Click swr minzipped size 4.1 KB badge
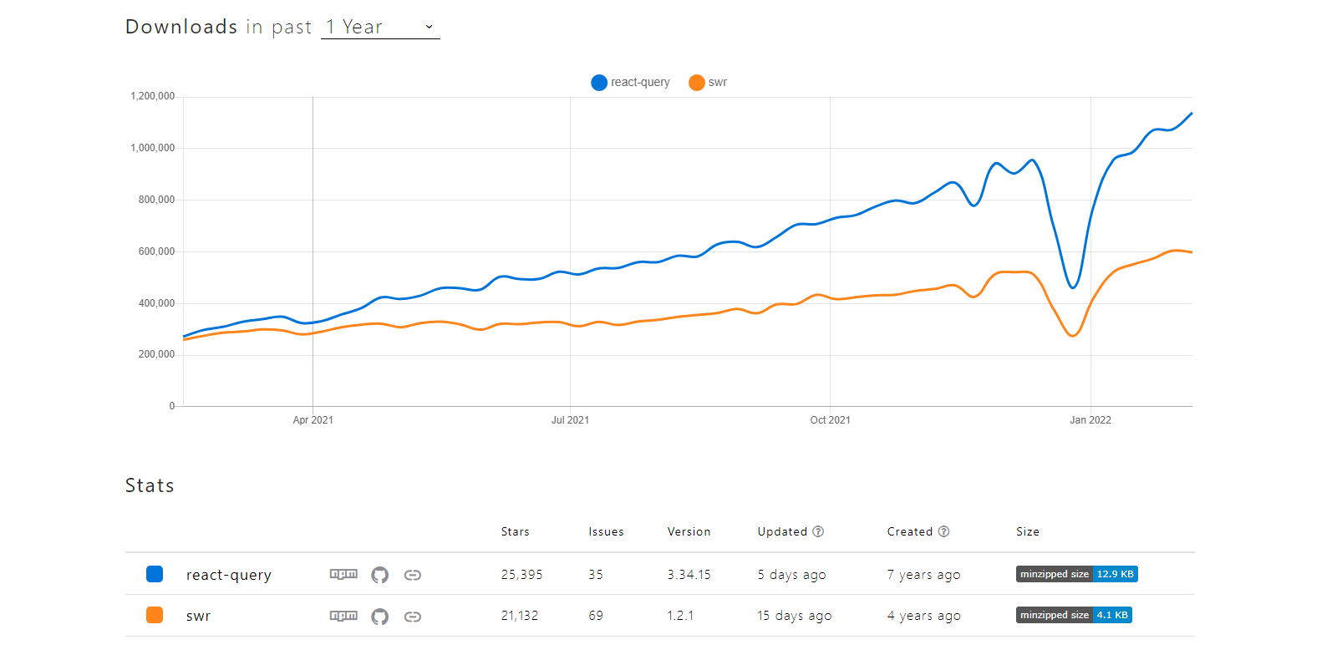1342x655 pixels. [x=1074, y=615]
